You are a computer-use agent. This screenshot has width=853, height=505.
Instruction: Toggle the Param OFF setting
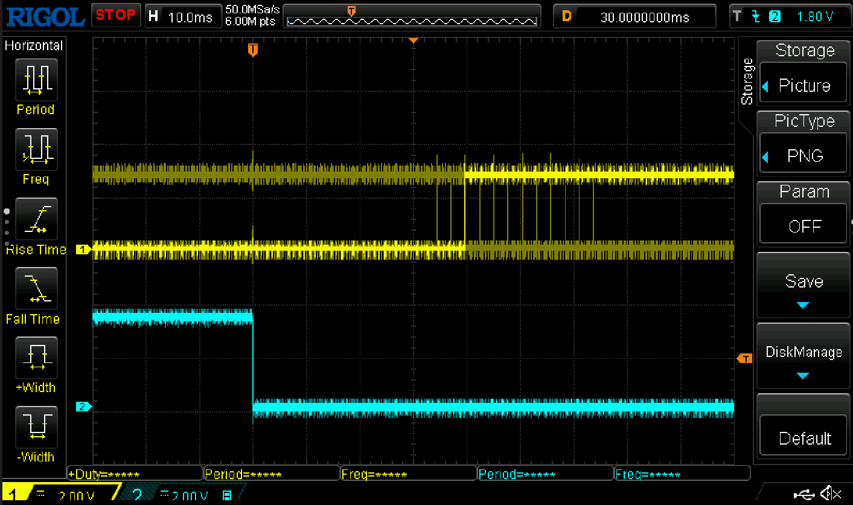pyautogui.click(x=804, y=226)
